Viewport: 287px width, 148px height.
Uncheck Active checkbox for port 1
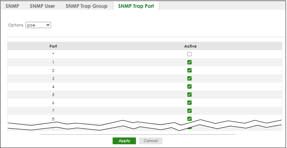tap(189, 62)
